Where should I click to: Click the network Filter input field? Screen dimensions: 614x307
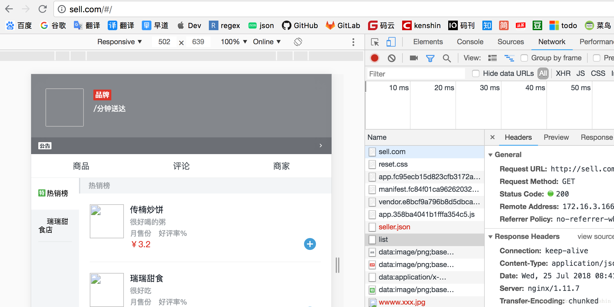(x=416, y=74)
